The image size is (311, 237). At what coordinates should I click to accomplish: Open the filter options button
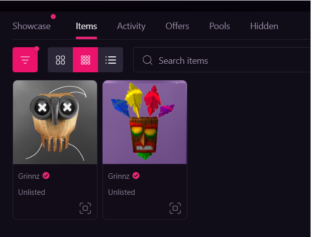click(x=25, y=60)
